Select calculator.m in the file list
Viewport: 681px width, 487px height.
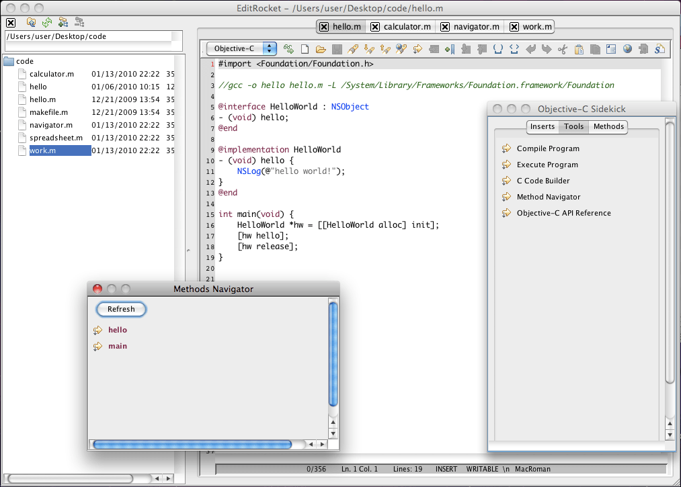pos(52,74)
